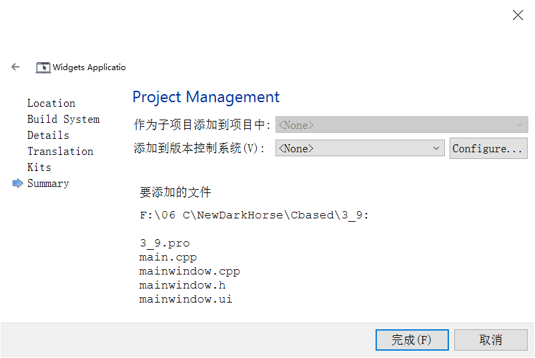Open the version control system dropdown

pos(360,148)
